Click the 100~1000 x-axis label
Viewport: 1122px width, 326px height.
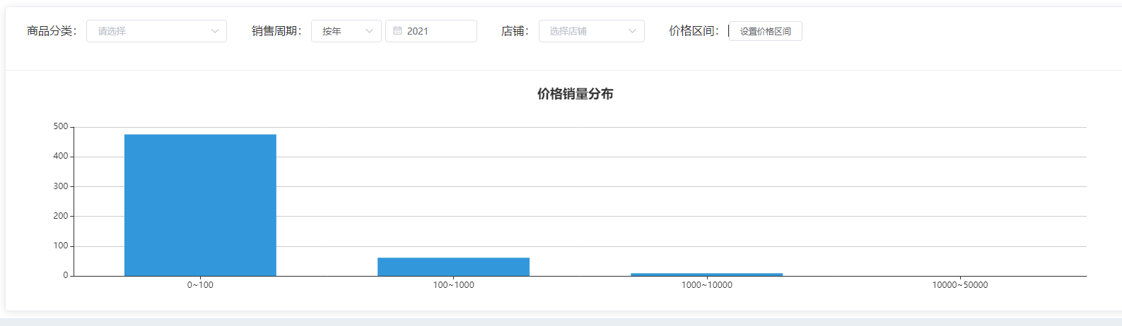click(x=453, y=285)
